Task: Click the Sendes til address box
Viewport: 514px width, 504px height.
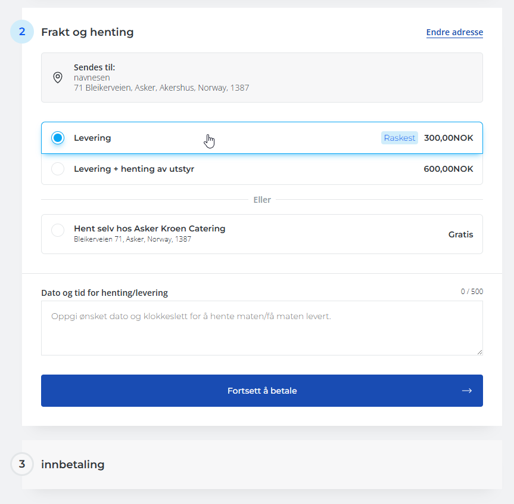Action: pos(261,78)
